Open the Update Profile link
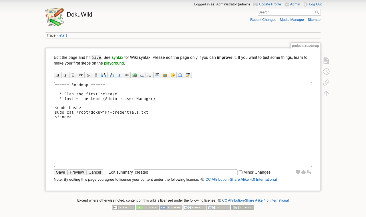 tap(267, 4)
